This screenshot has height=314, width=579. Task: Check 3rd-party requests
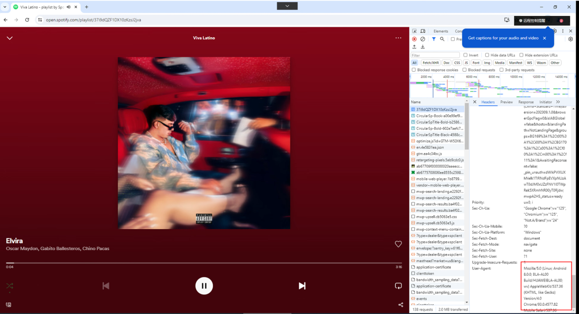501,70
